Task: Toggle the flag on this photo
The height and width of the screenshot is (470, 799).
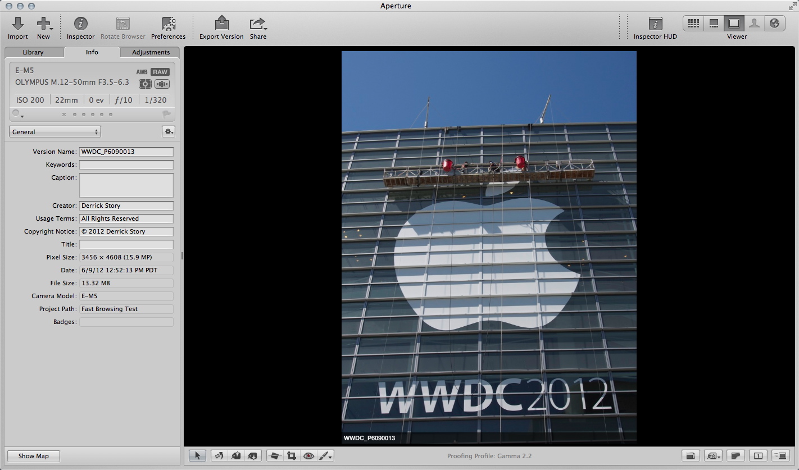Action: click(167, 114)
